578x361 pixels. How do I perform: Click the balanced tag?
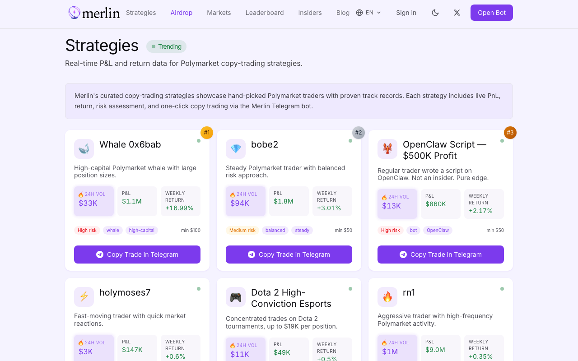(x=275, y=230)
